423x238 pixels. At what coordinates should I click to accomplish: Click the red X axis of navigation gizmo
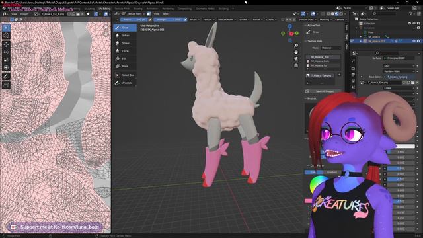(291, 34)
